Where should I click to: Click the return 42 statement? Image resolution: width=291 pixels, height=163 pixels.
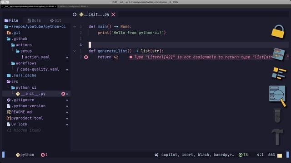pos(108,57)
